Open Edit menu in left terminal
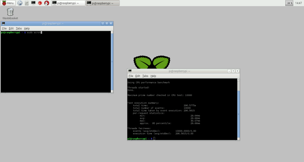 tap(11, 29)
